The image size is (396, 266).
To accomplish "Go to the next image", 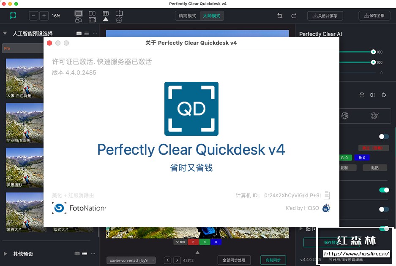I will tap(177, 260).
